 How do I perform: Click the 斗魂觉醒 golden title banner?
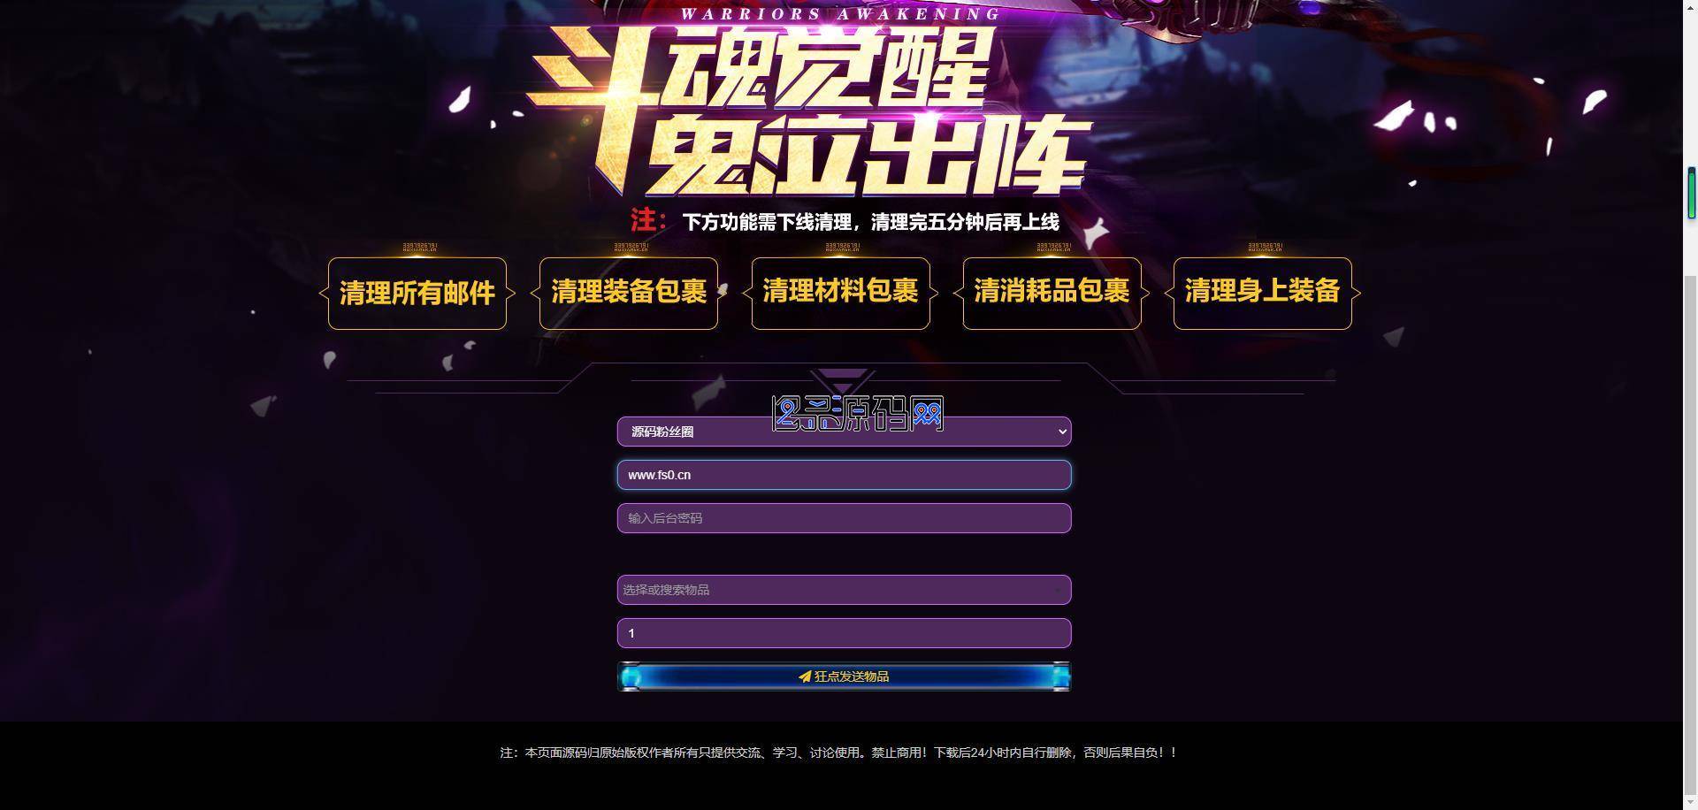807,111
